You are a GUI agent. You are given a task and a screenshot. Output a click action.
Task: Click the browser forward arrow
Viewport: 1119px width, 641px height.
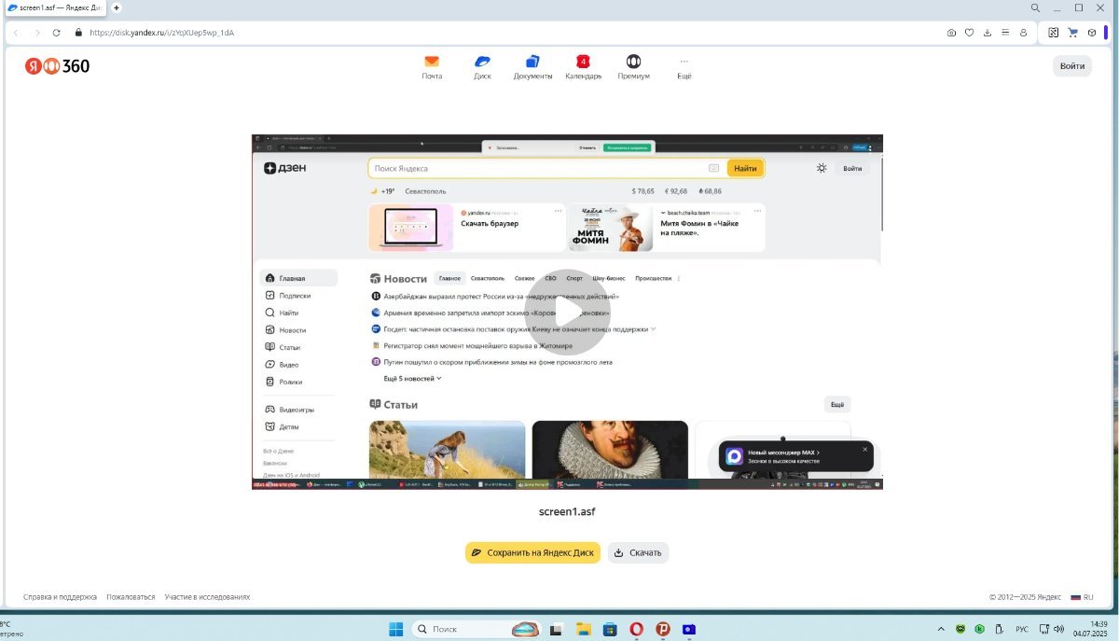[37, 33]
